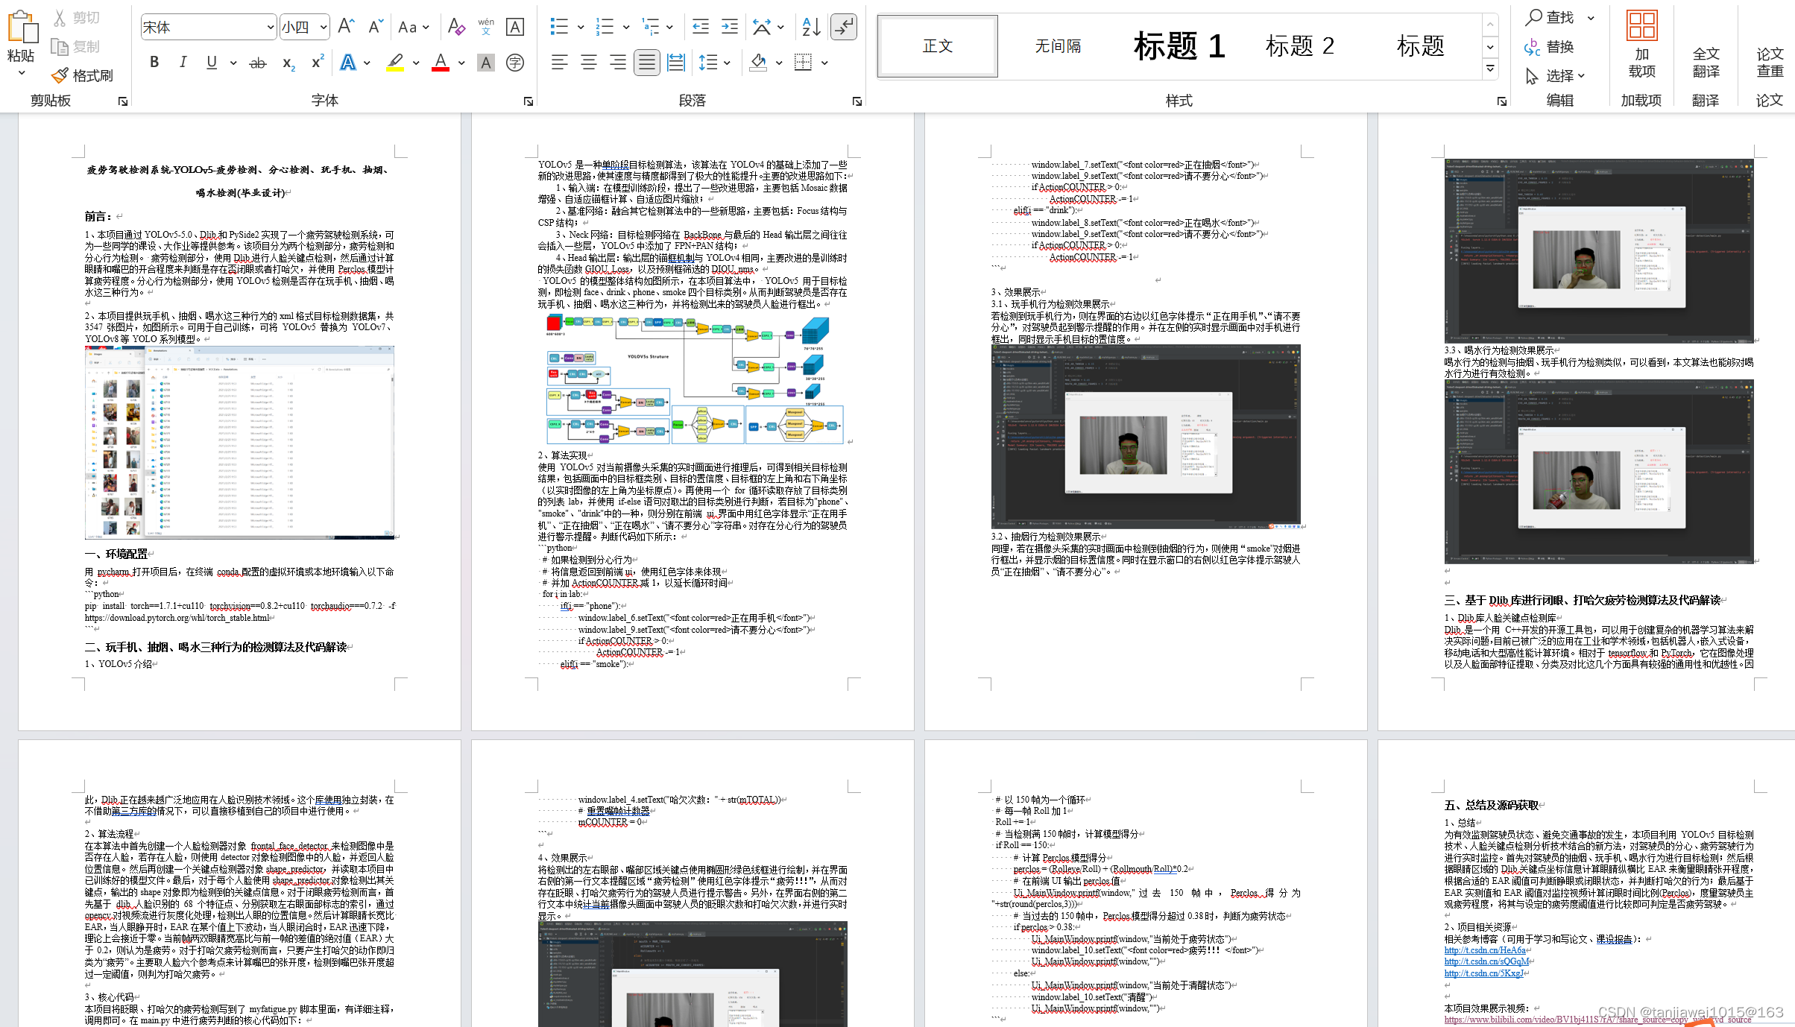The height and width of the screenshot is (1027, 1795).
Task: Click the Increase Font Size icon
Action: [x=346, y=28]
